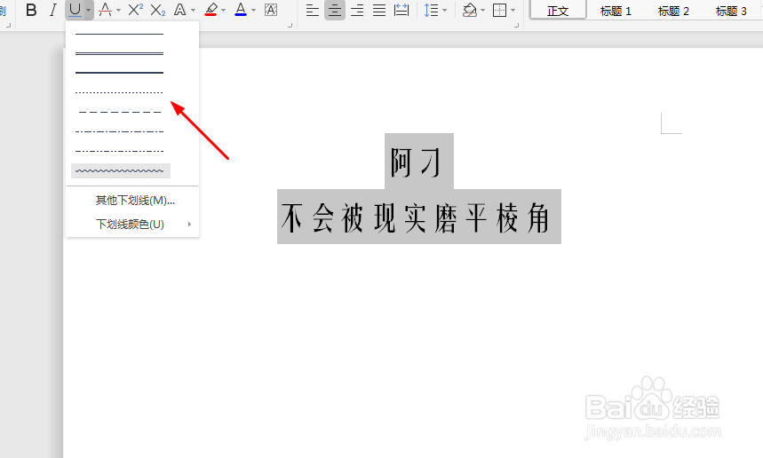Click the Underline U button

[x=75, y=10]
